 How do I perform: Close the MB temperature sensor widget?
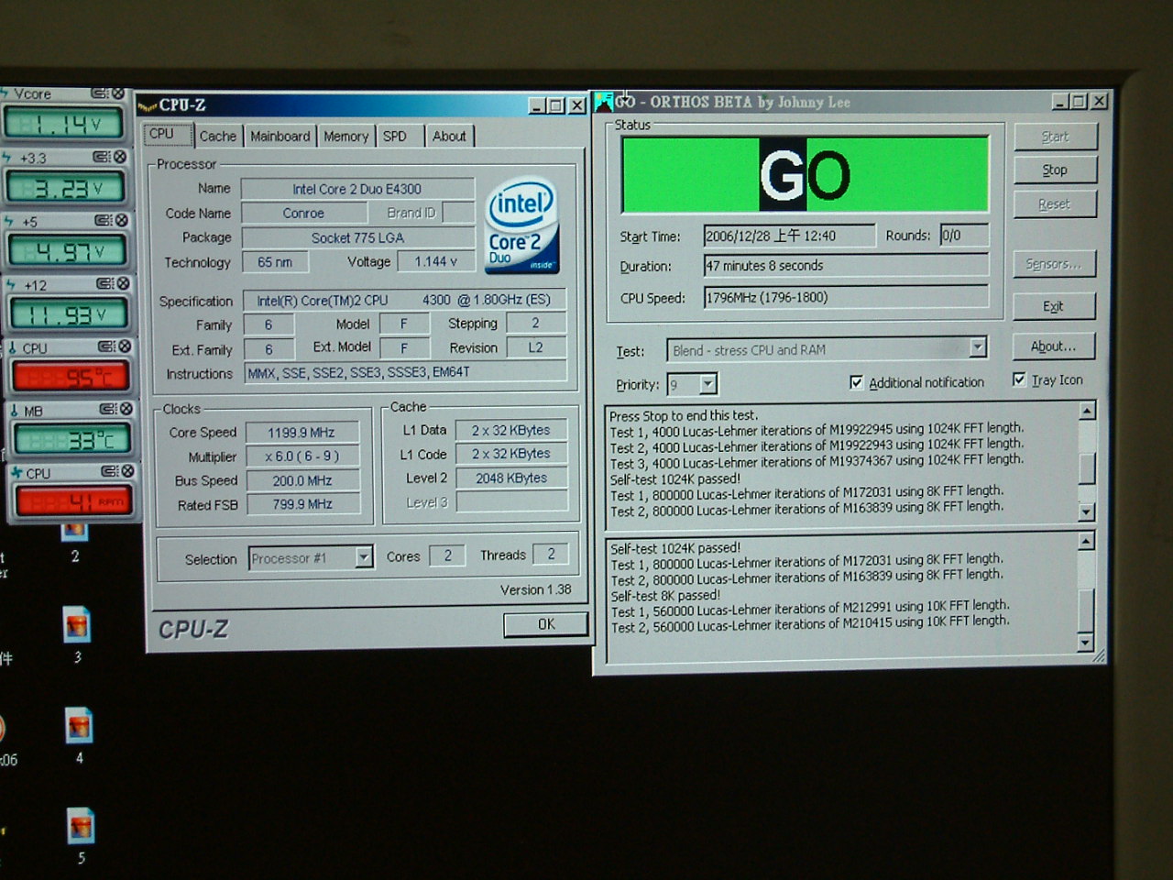point(126,409)
